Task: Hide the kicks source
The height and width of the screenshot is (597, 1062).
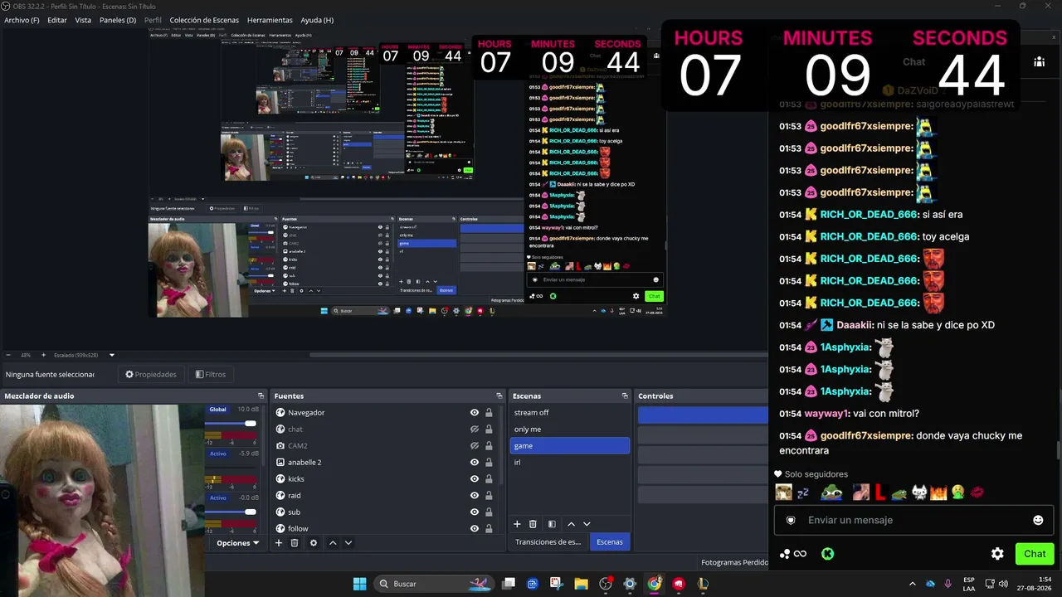Action: (x=475, y=478)
